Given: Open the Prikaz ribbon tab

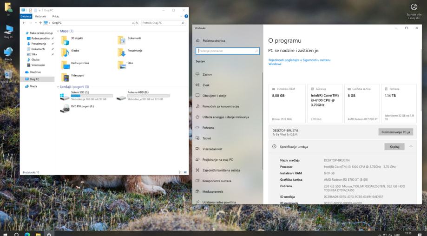Looking at the screenshot, I should pos(56,16).
